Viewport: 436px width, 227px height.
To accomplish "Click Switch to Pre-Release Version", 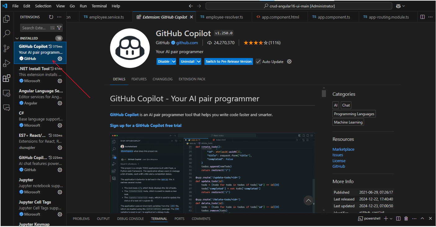I will pyautogui.click(x=229, y=61).
